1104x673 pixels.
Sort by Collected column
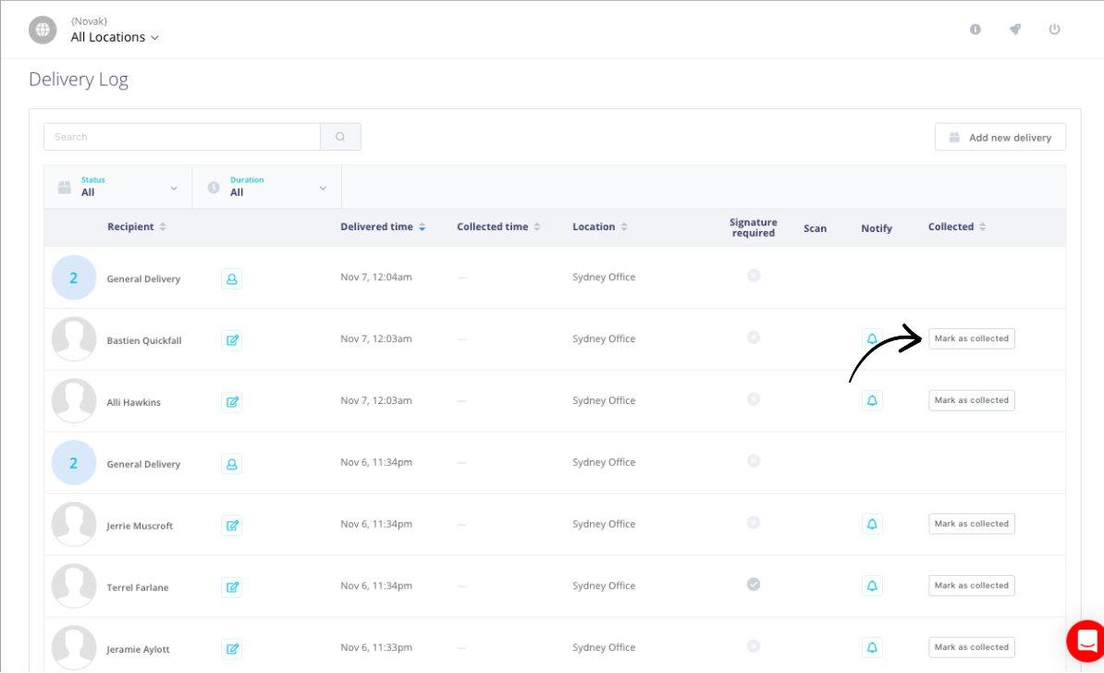957,226
